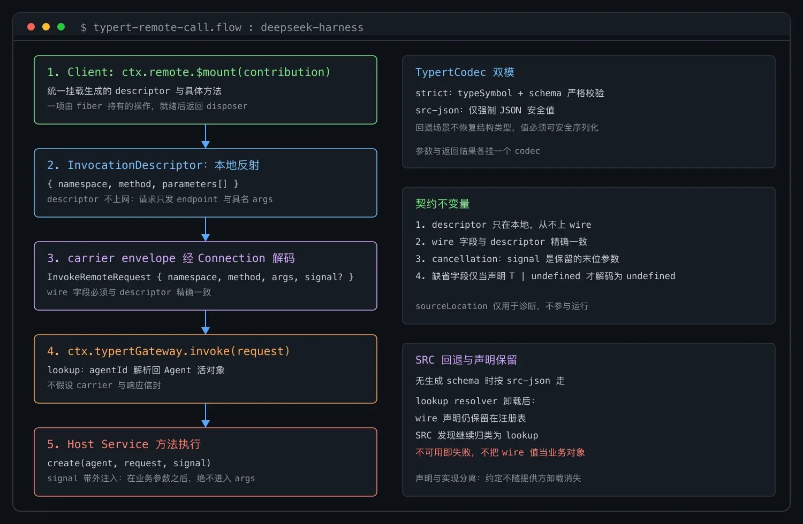Viewport: 803px width, 524px height.
Task: Select the line "wire 声明仍保留在注册表"
Action: coord(471,418)
